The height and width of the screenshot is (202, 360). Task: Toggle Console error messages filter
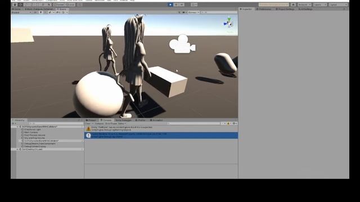point(235,123)
